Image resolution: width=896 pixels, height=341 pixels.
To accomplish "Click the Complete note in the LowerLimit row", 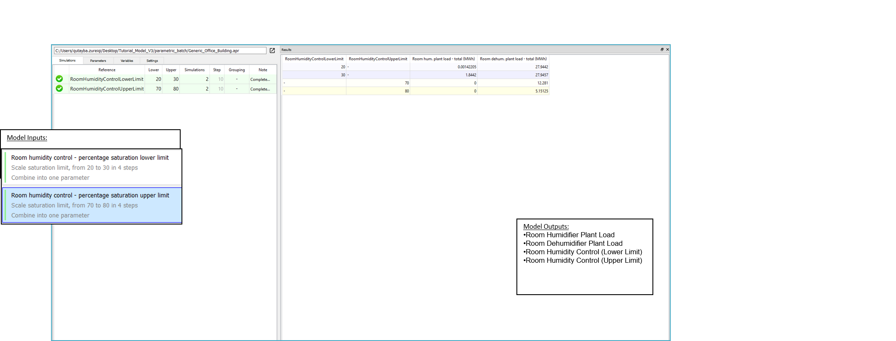I will tap(260, 80).
